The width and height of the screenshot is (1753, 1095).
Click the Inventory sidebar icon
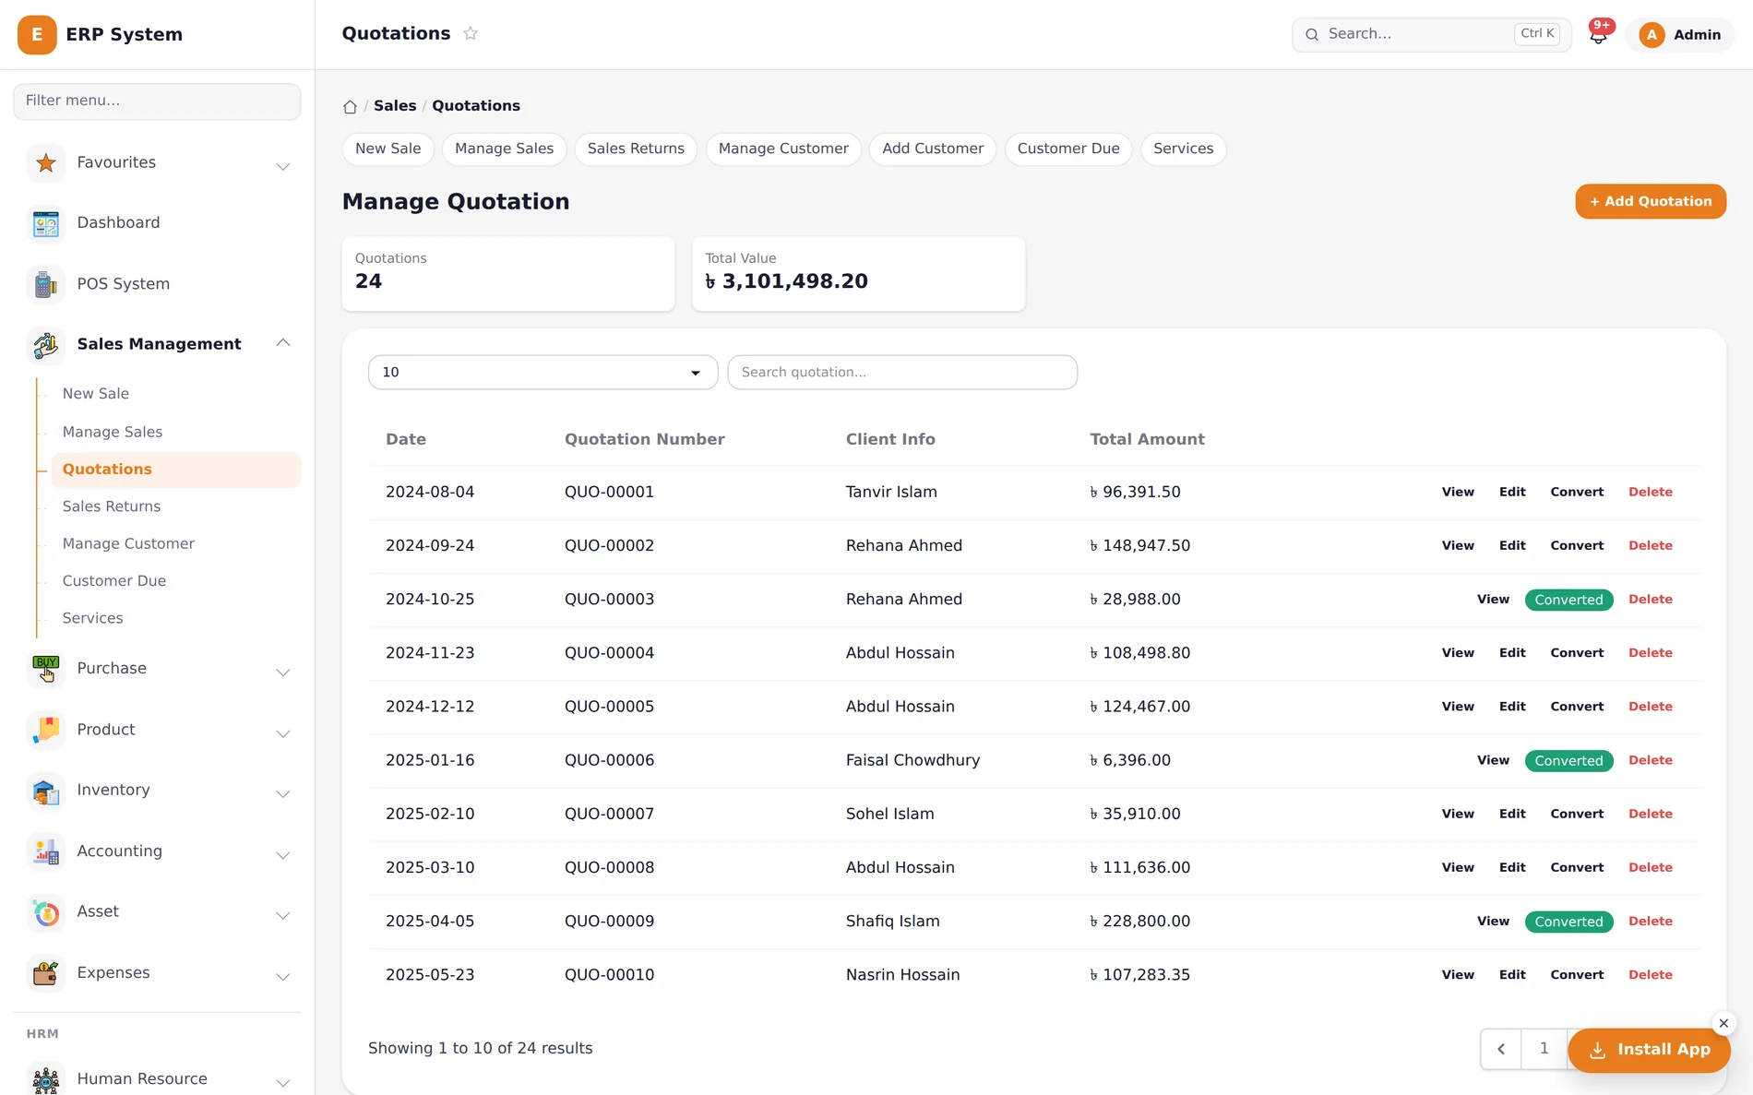tap(46, 791)
